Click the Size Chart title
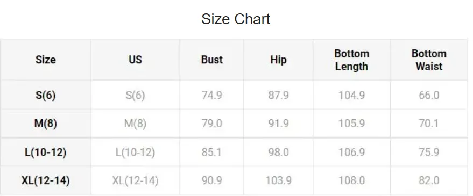 [236, 19]
